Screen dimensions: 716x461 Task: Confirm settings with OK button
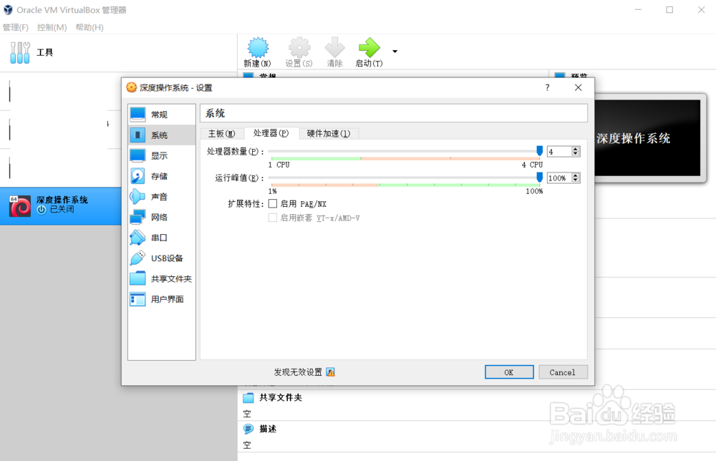click(509, 372)
